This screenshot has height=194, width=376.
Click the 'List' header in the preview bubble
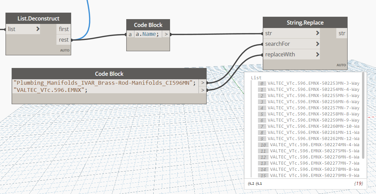(256, 78)
